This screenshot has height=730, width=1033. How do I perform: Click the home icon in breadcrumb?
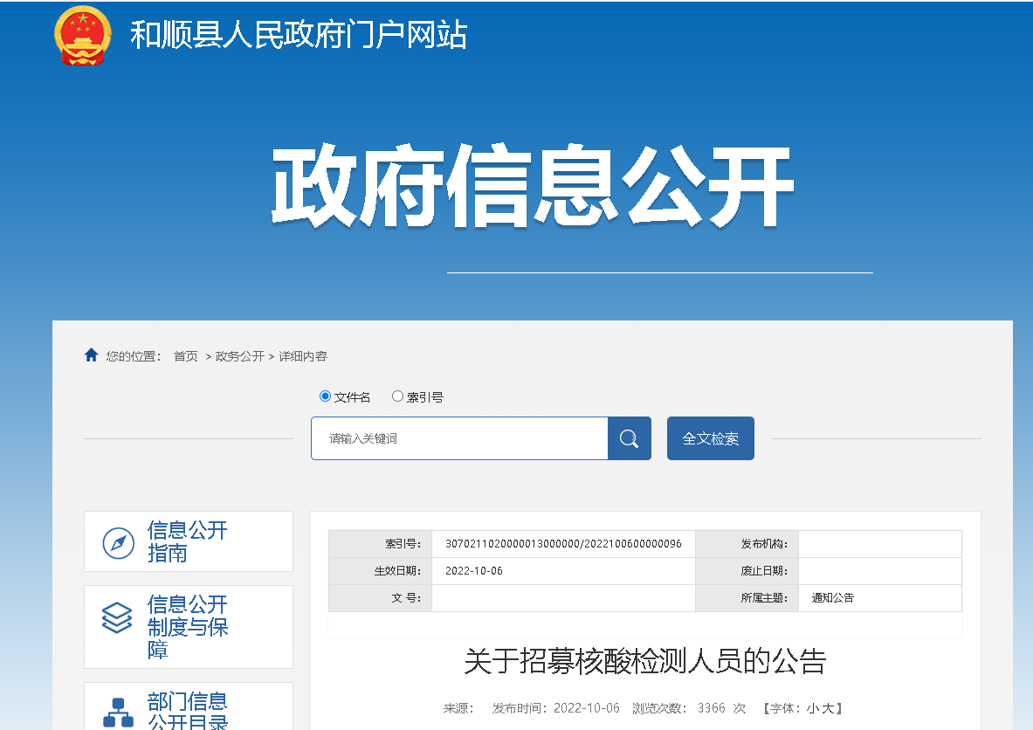(91, 355)
